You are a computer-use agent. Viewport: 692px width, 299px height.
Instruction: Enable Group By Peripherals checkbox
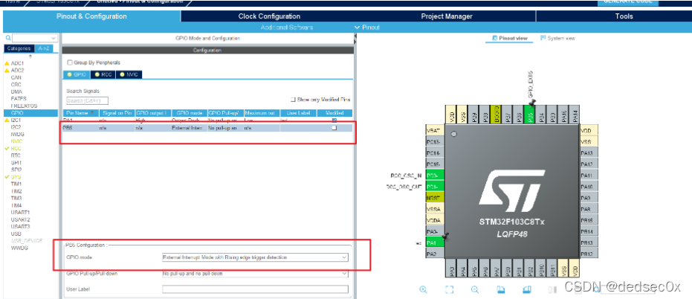point(70,62)
